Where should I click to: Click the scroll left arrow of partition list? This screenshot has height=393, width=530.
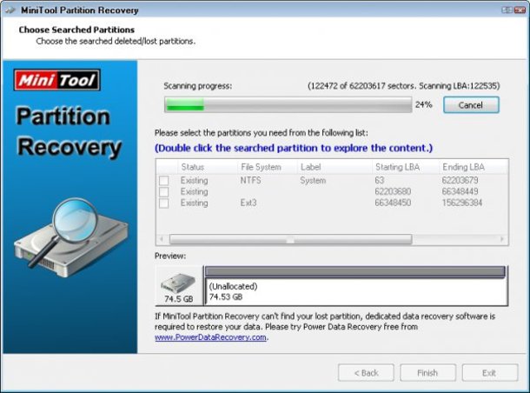[x=162, y=239]
